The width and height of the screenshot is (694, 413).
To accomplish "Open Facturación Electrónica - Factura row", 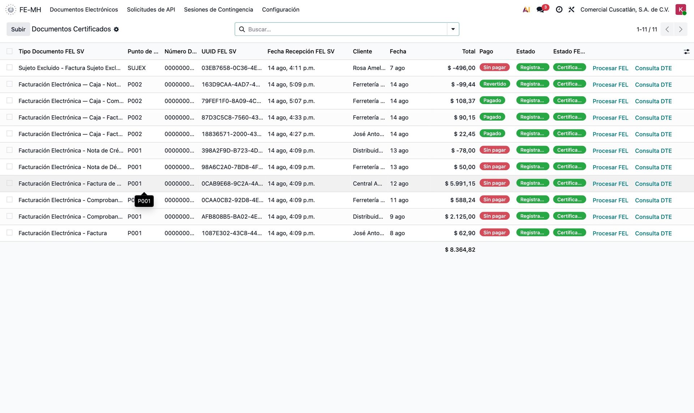I will click(63, 233).
